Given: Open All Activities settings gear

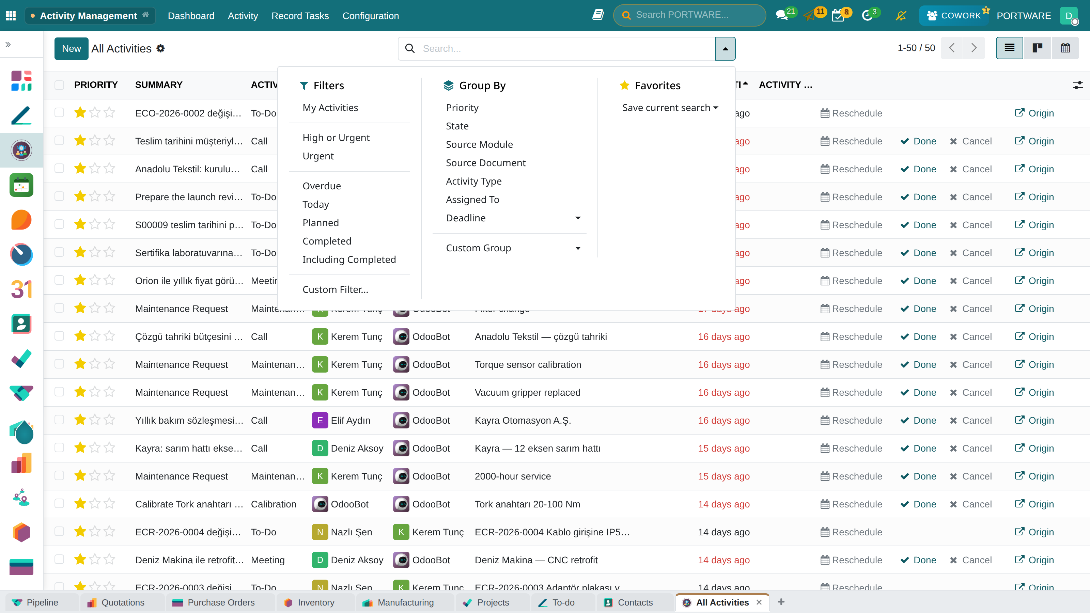Looking at the screenshot, I should pyautogui.click(x=160, y=49).
